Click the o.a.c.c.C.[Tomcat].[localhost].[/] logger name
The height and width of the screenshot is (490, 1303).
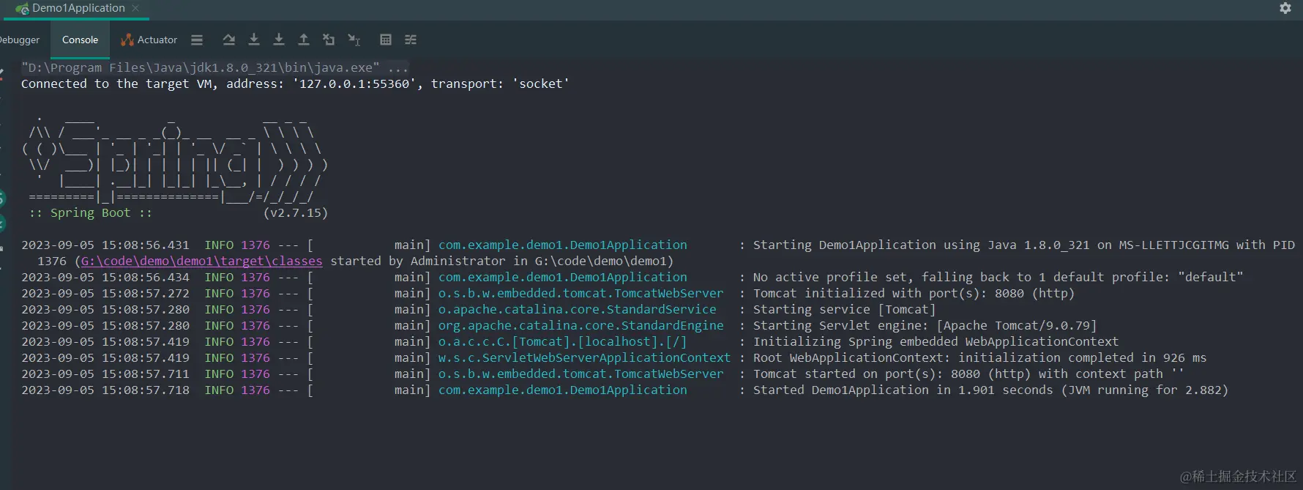point(562,341)
